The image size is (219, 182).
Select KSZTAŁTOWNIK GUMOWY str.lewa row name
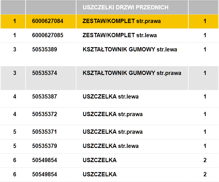click(x=130, y=50)
